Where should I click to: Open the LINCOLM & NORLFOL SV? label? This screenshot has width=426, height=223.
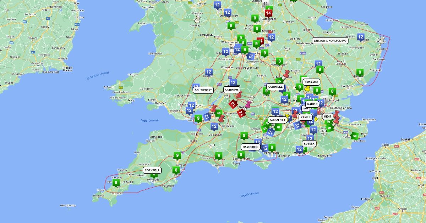coord(330,41)
